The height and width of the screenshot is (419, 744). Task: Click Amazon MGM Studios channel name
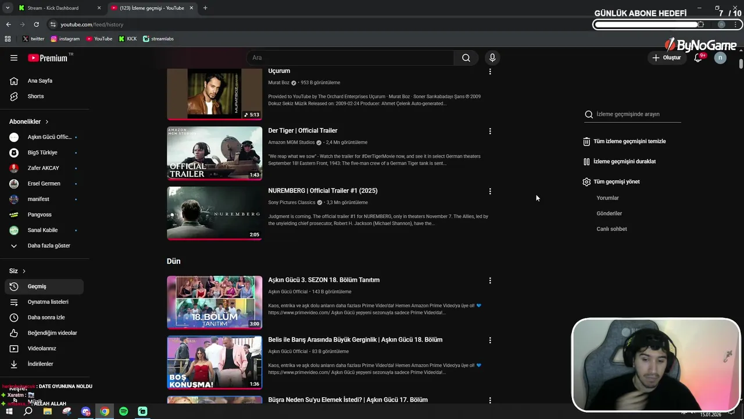coord(291,143)
